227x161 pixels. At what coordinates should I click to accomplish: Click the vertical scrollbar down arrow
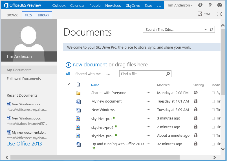[x=223, y=149]
